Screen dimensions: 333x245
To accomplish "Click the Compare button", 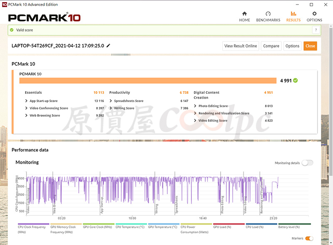I will 271,46.
